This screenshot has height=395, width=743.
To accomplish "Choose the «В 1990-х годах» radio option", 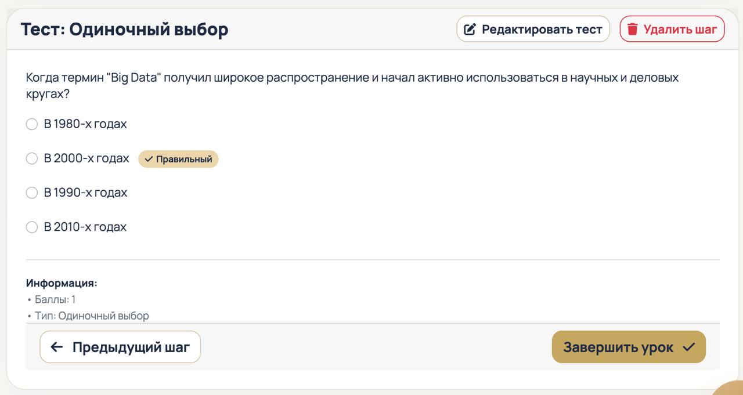I will 32,193.
